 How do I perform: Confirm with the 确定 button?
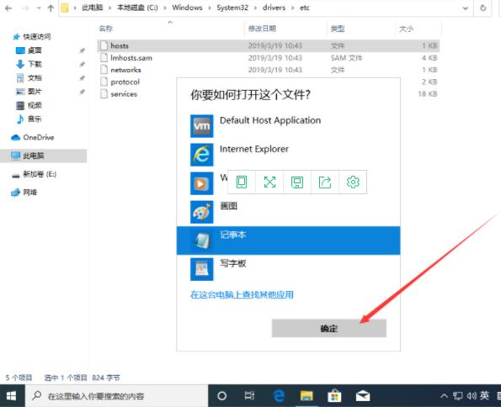[x=328, y=328]
